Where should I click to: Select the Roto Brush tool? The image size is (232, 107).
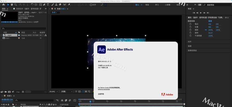64,5
